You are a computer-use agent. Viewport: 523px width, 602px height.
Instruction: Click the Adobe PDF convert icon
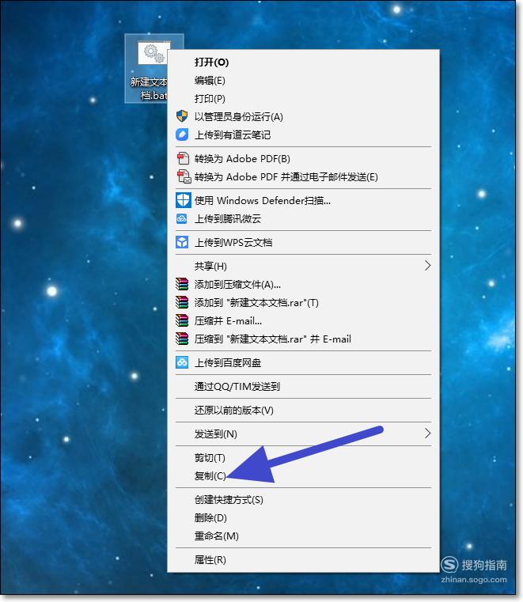pyautogui.click(x=183, y=158)
